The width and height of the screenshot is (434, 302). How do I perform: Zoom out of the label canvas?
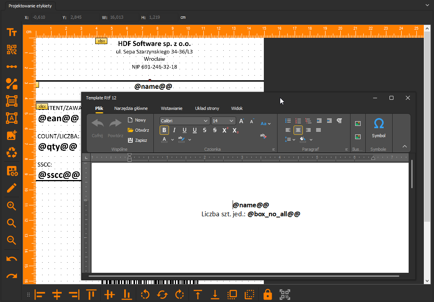tap(12, 240)
